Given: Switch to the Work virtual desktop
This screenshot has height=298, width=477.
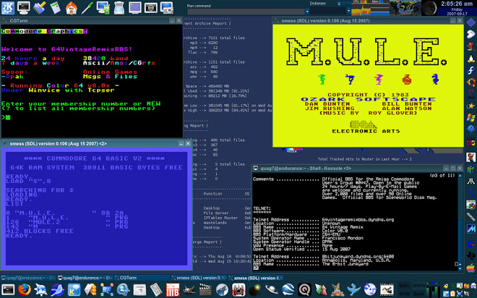Looking at the screenshot, I should tap(404, 294).
